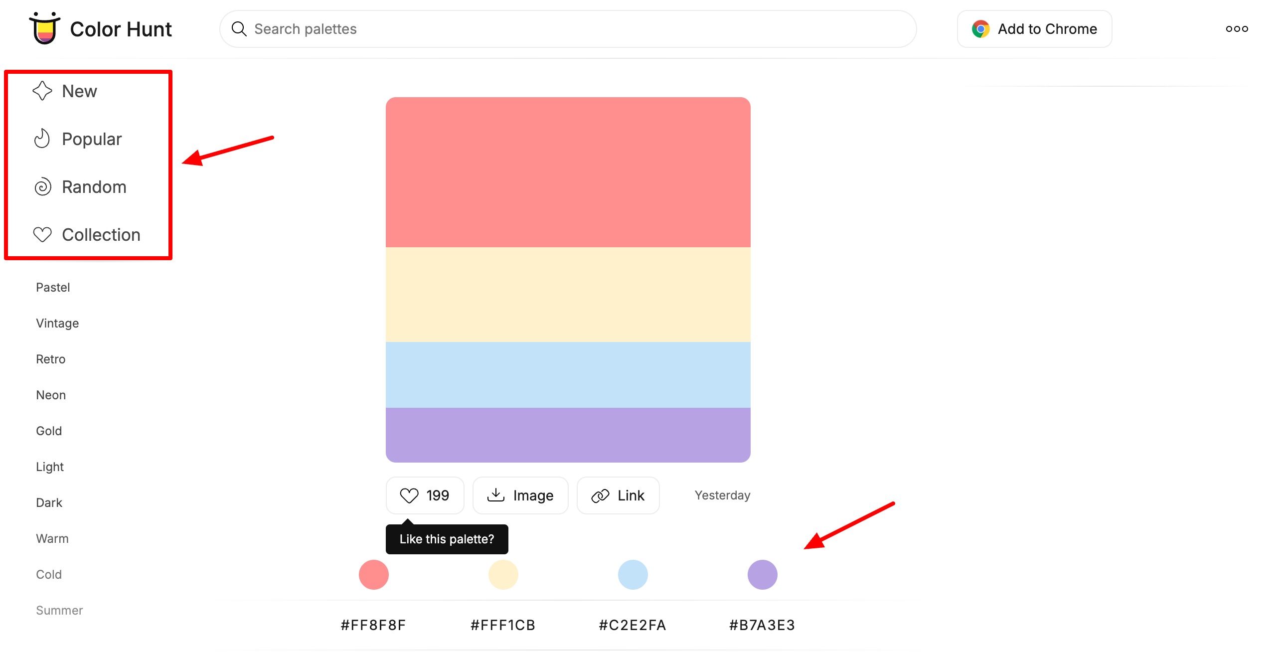The width and height of the screenshot is (1276, 652).
Task: Copy palette Link via chain icon
Action: click(x=600, y=495)
